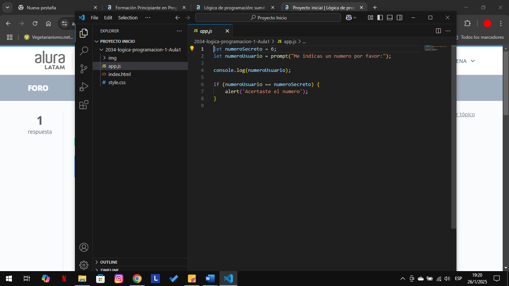The image size is (509, 286).
Task: Select app.js in the Explorer tree
Action: [114, 66]
